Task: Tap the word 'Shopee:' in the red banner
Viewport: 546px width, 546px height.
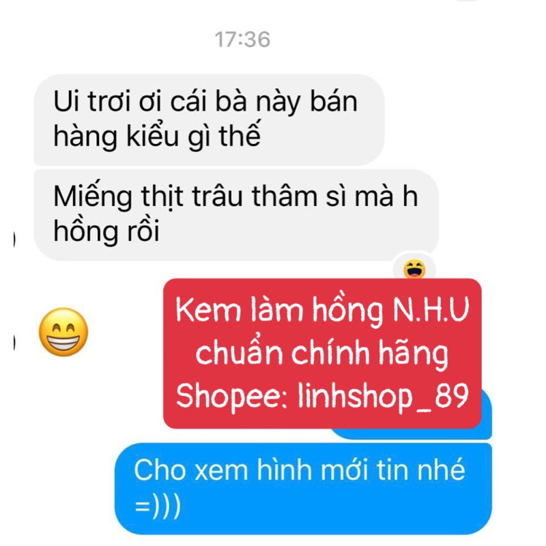Action: point(231,396)
